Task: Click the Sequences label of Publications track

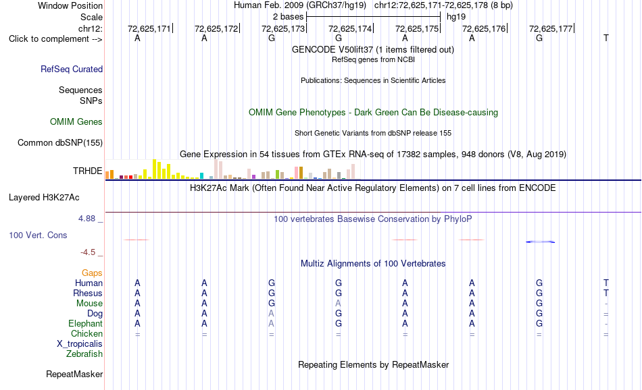Action: tap(80, 90)
